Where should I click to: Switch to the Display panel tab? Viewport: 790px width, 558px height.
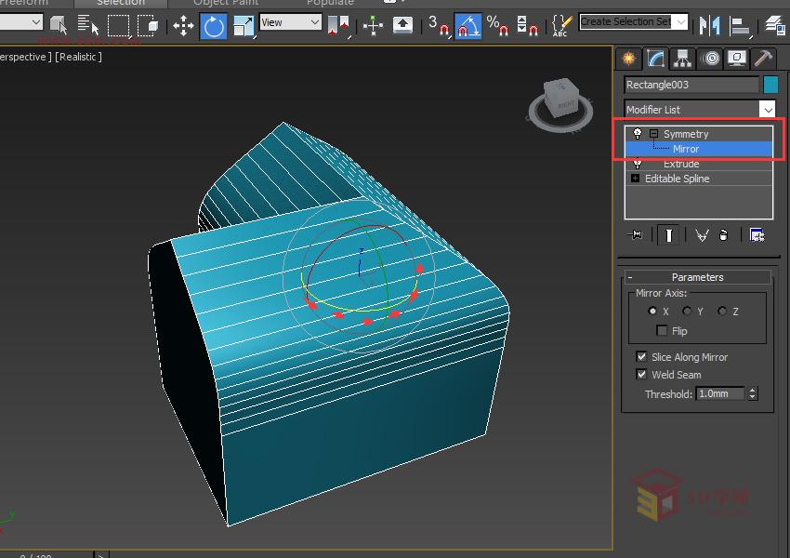737,59
